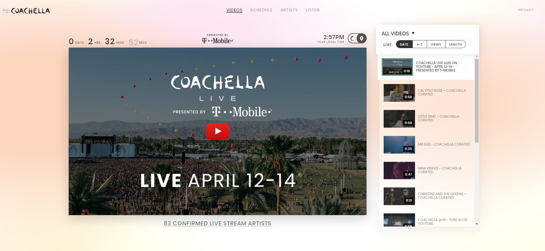Viewport: 545px width, 251px height.
Task: Expand the All Videos dropdown
Action: (398, 34)
